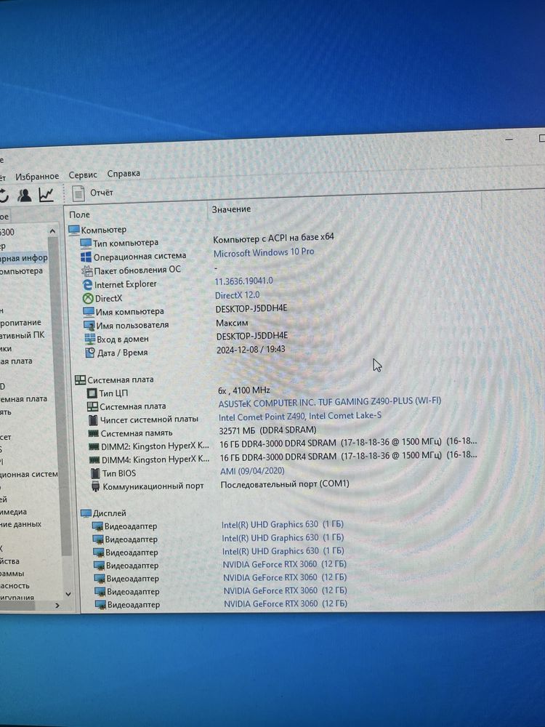Open the 11.3636.19041.0 version link
545x727 pixels.
click(243, 281)
